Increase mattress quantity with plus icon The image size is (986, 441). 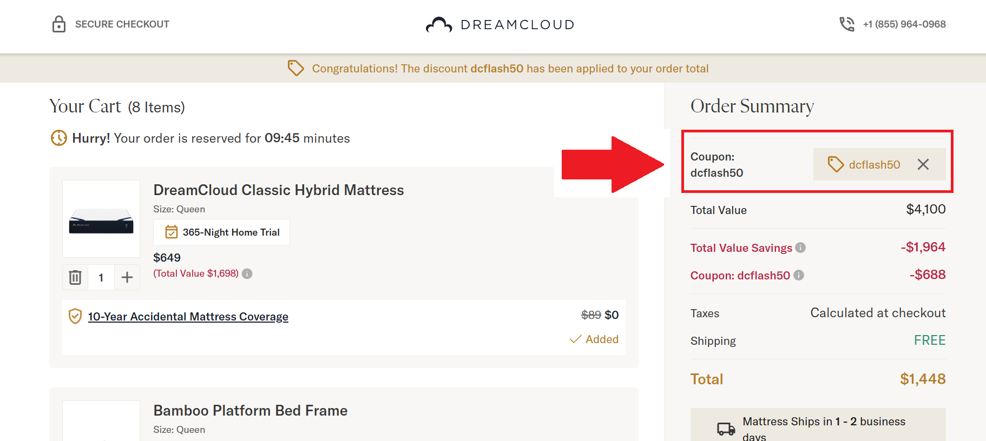tap(127, 277)
